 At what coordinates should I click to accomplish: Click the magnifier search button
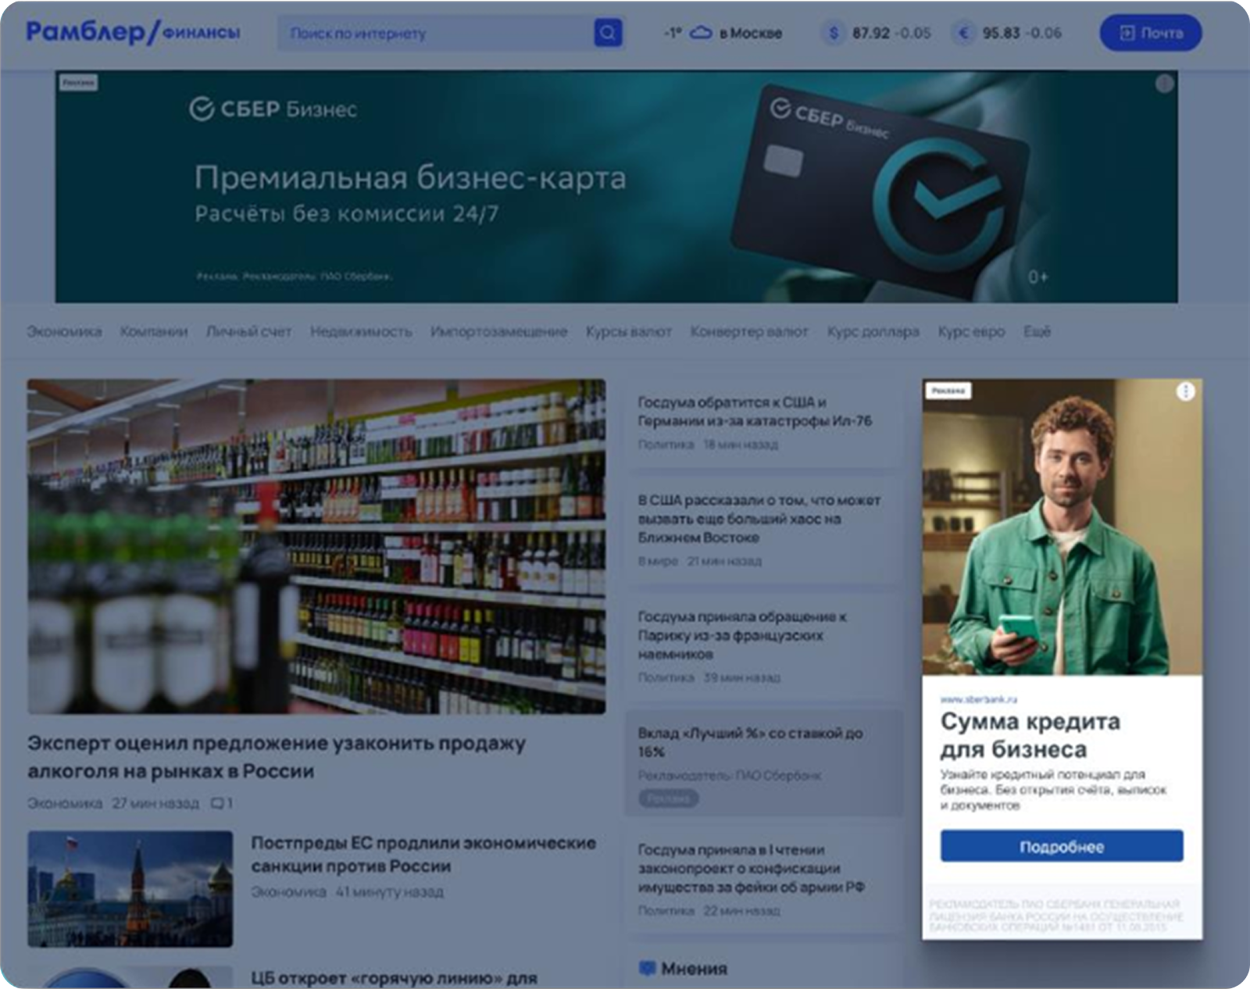[x=608, y=33]
